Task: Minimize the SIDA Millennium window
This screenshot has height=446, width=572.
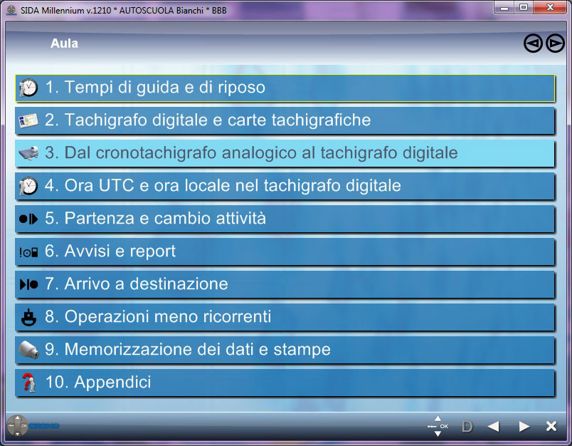Action: click(x=505, y=7)
